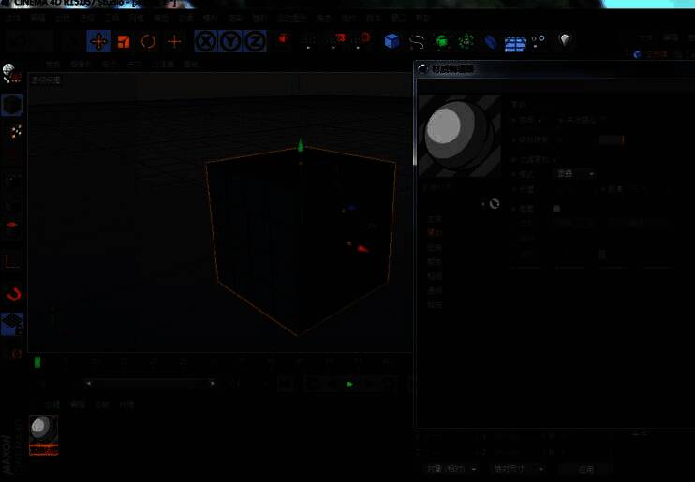
Task: Click the red magnet snap icon
Action: [14, 295]
